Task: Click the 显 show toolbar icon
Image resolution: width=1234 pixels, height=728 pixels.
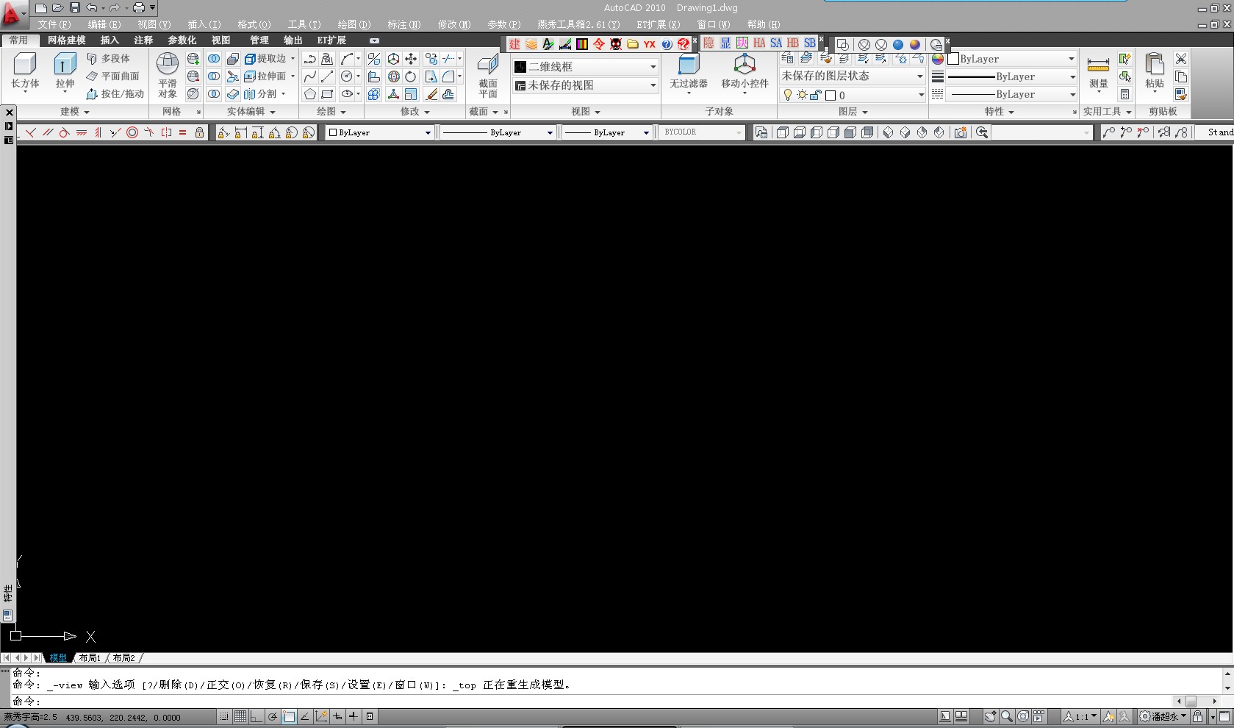Action: [725, 43]
